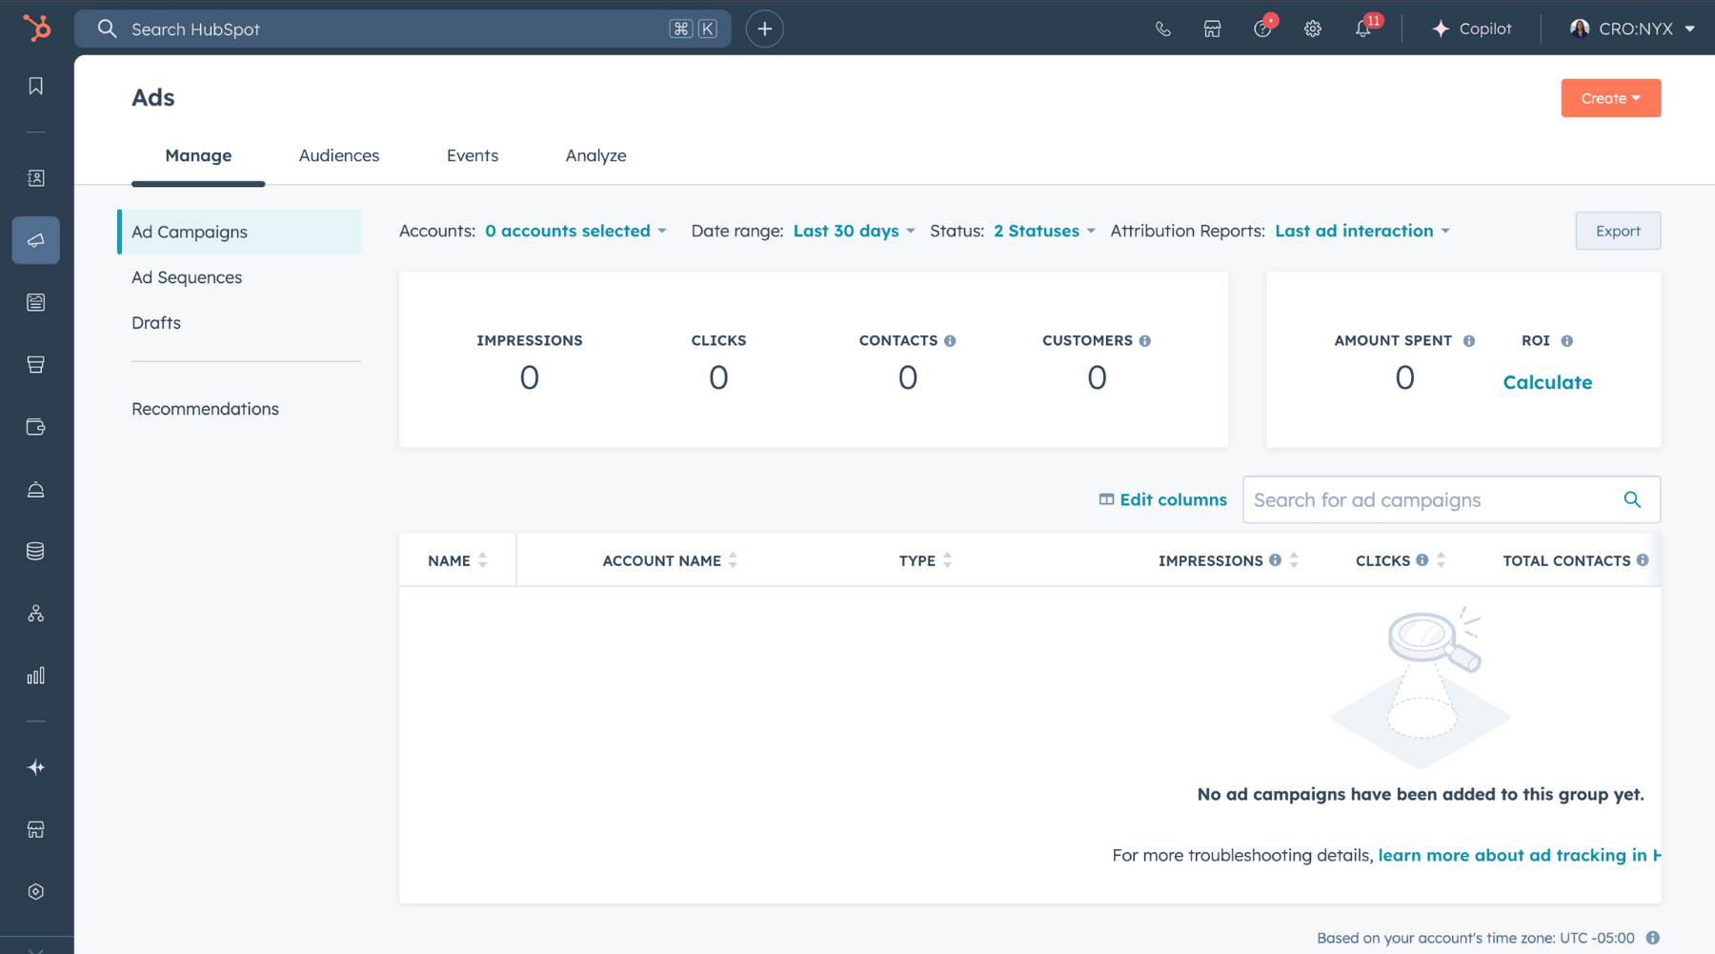Show info tooltip for ROI

coord(1567,341)
